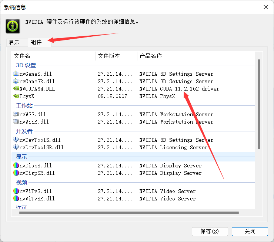Click NVIDIA Video Server in nvViTvSR.dll row
The image size is (274, 242).
pyautogui.click(x=167, y=199)
